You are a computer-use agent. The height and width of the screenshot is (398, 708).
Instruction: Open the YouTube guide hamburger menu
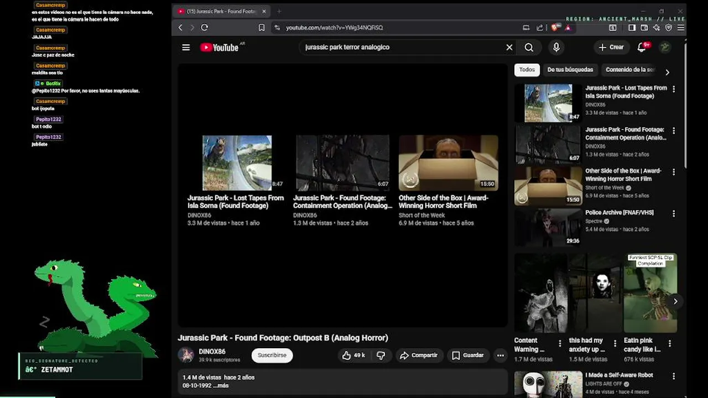186,48
